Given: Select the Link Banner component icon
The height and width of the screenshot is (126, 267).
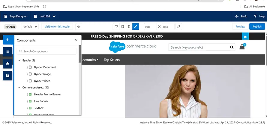Looking at the screenshot, I should [x=30, y=101].
